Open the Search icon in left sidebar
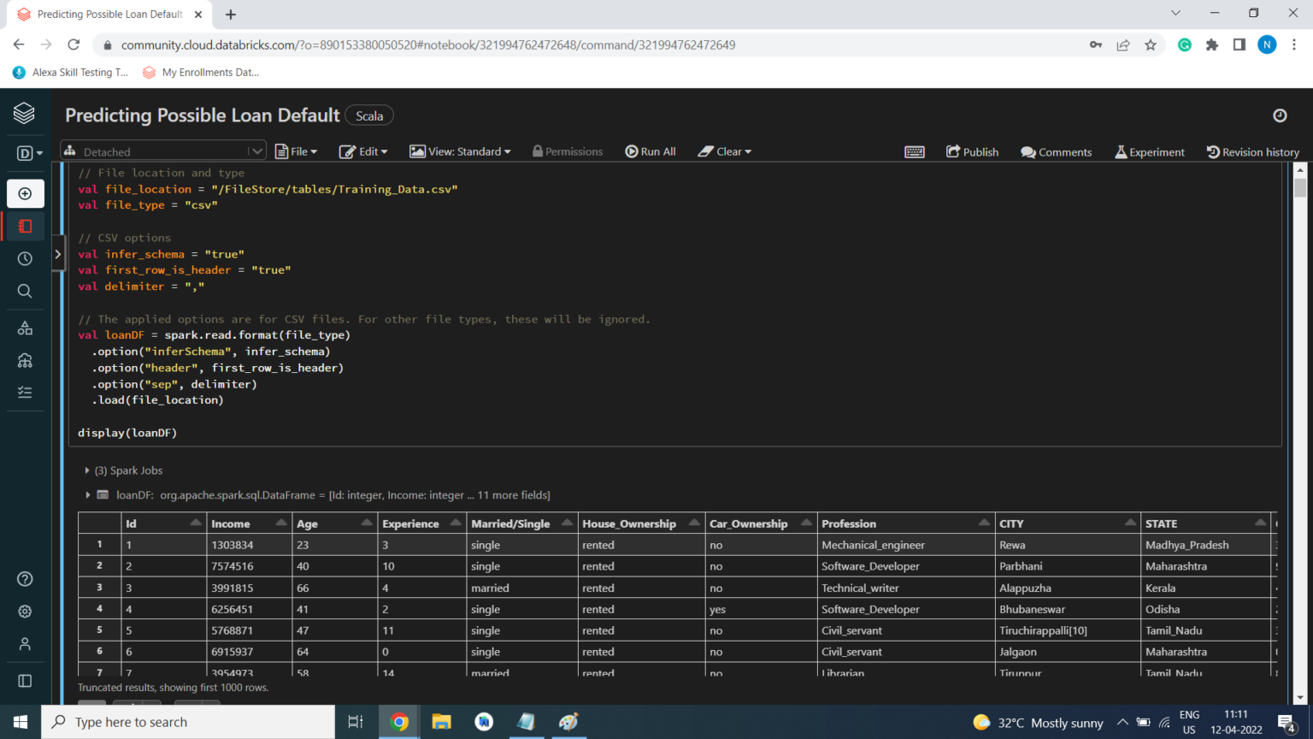The width and height of the screenshot is (1313, 739). point(25,291)
